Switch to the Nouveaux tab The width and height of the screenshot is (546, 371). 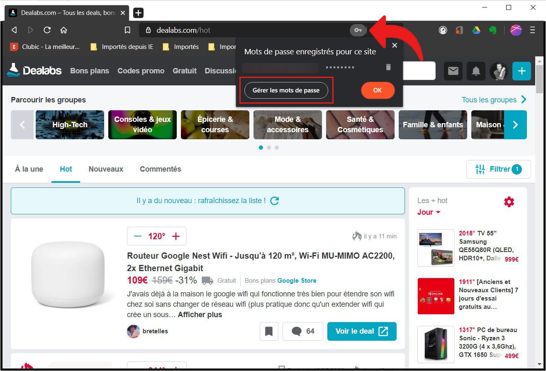pyautogui.click(x=106, y=169)
